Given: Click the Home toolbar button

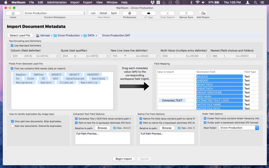Looking at the screenshot, I should point(13,13).
